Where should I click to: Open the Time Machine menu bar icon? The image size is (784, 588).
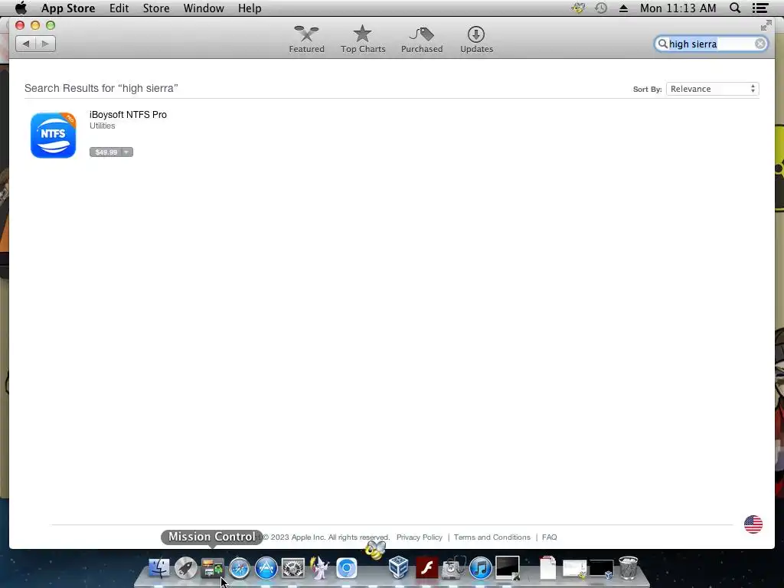coord(601,8)
